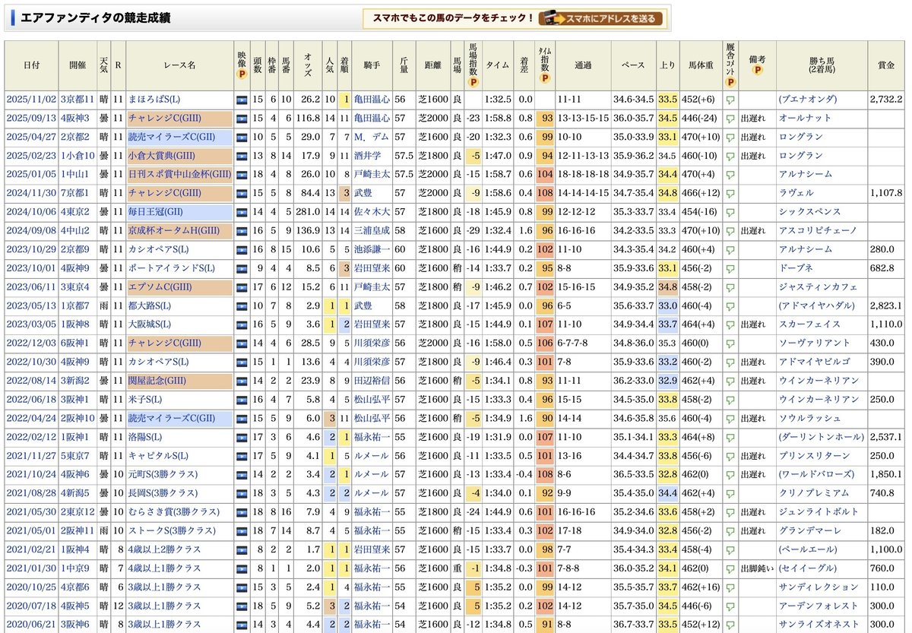Viewport: 912px width, 633px height.
Task: Click stable comment icon for 2024/10/06 row
Action: point(730,212)
